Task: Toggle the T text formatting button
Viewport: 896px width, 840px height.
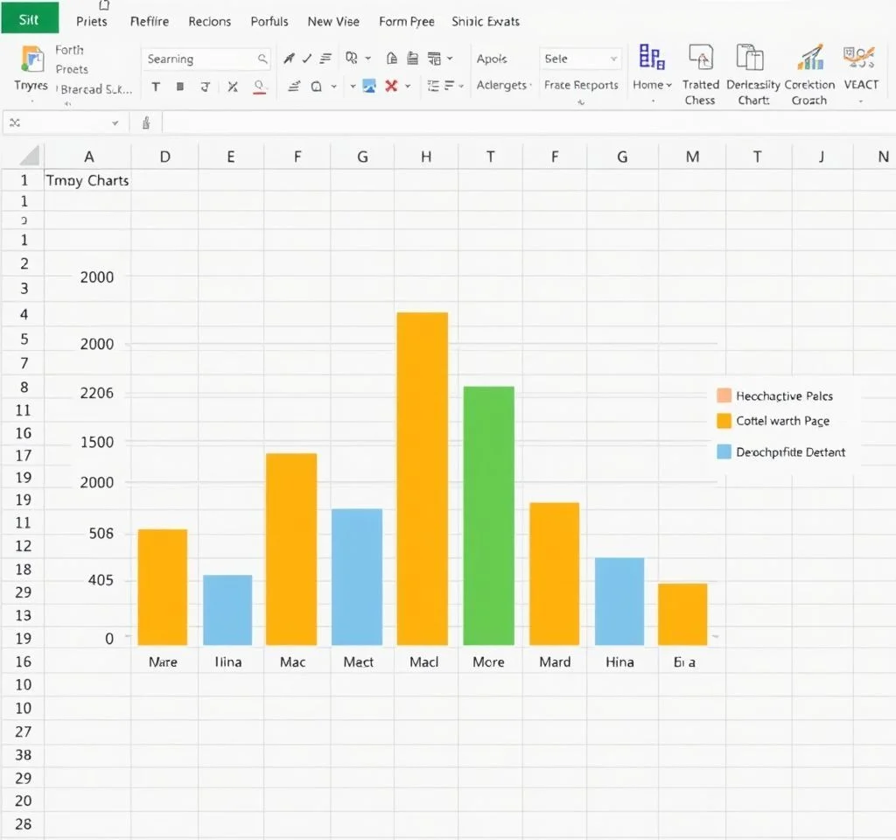Action: tap(156, 87)
